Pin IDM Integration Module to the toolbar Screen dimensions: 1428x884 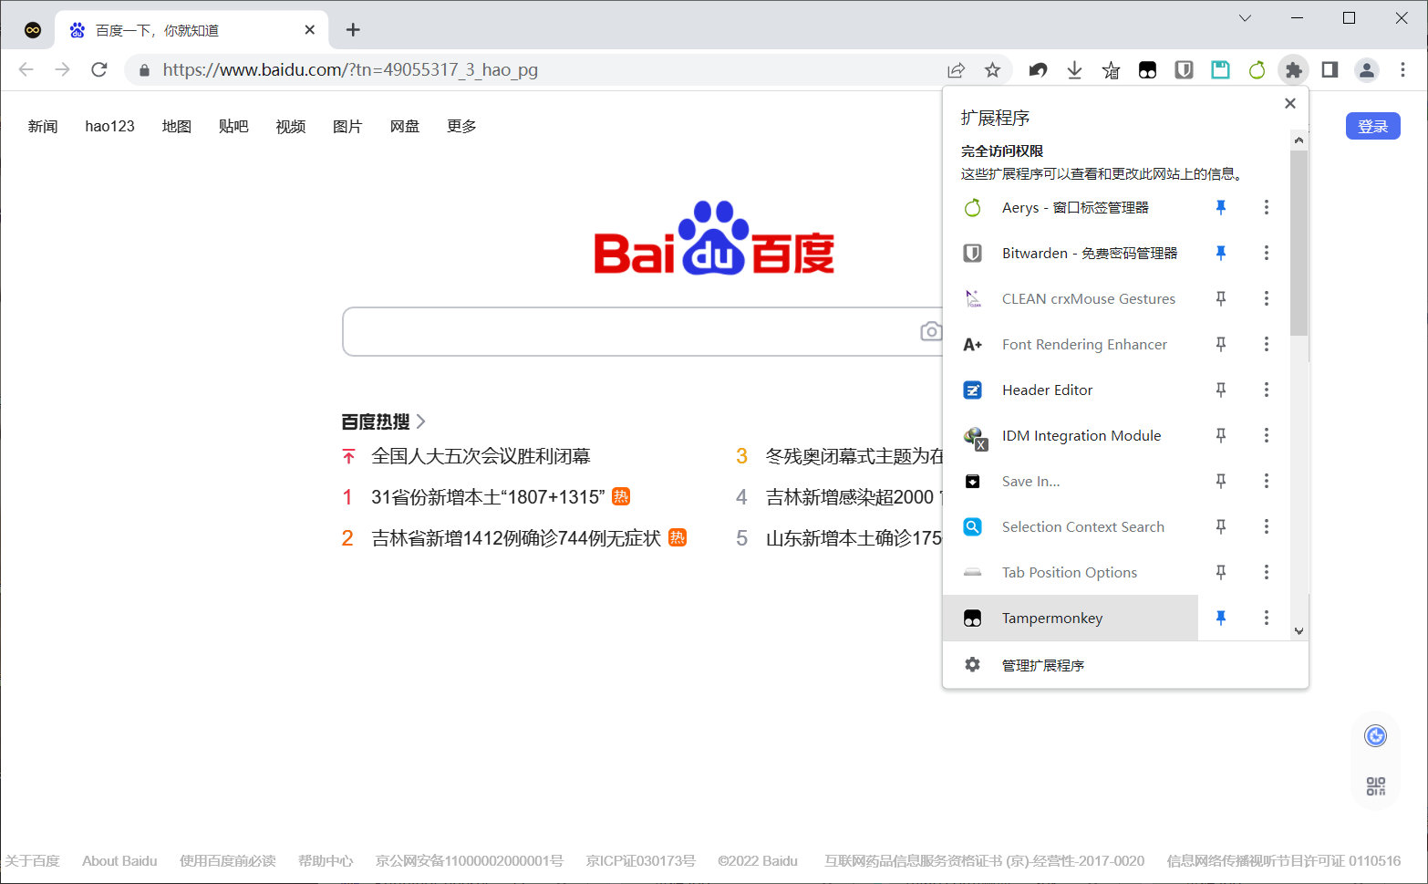(1221, 436)
